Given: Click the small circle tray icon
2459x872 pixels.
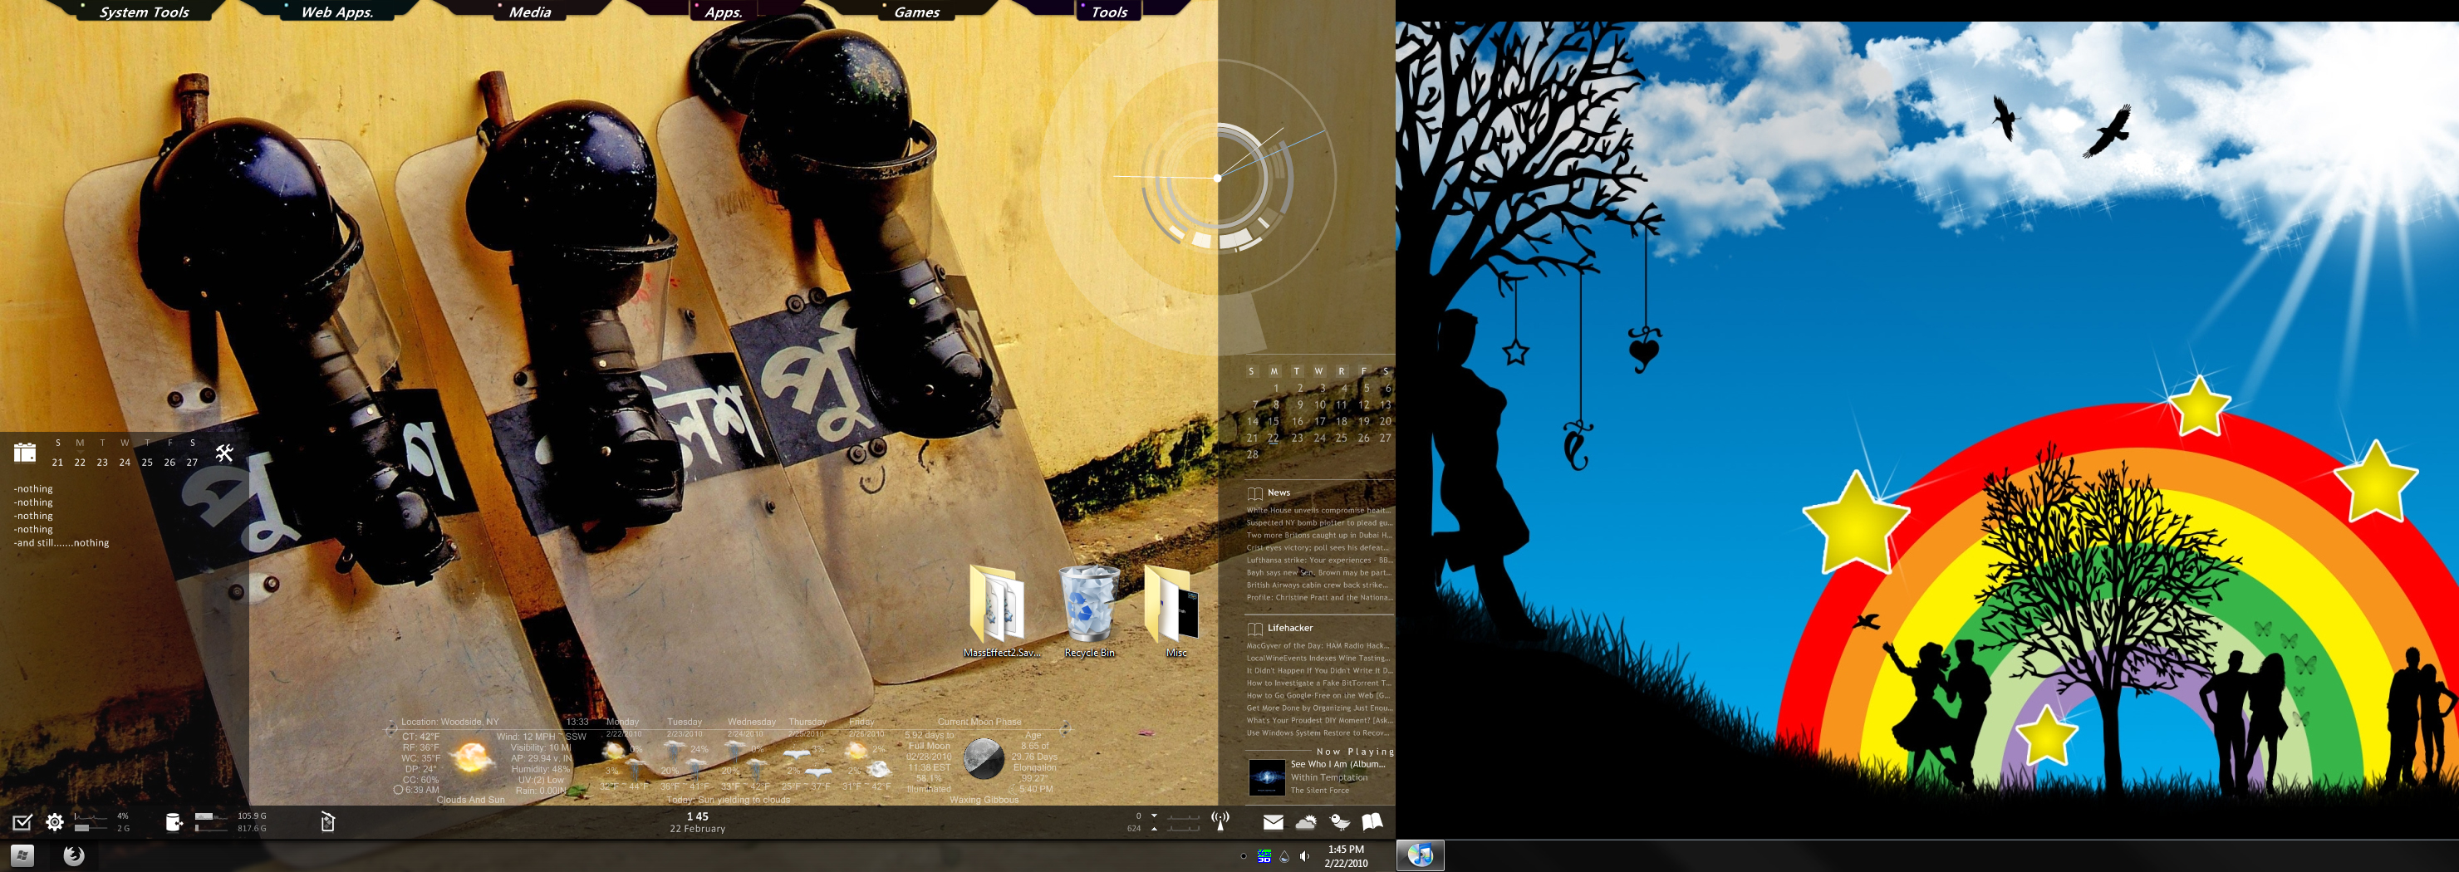Looking at the screenshot, I should click(x=1243, y=855).
